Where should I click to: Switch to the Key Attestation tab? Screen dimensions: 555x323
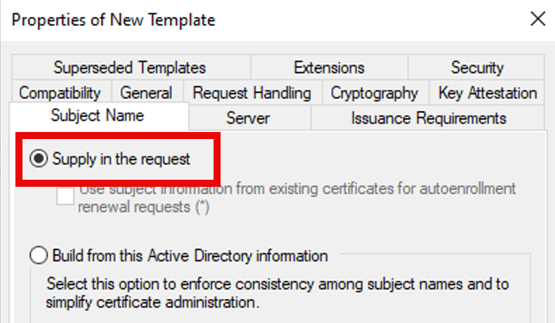pos(488,93)
